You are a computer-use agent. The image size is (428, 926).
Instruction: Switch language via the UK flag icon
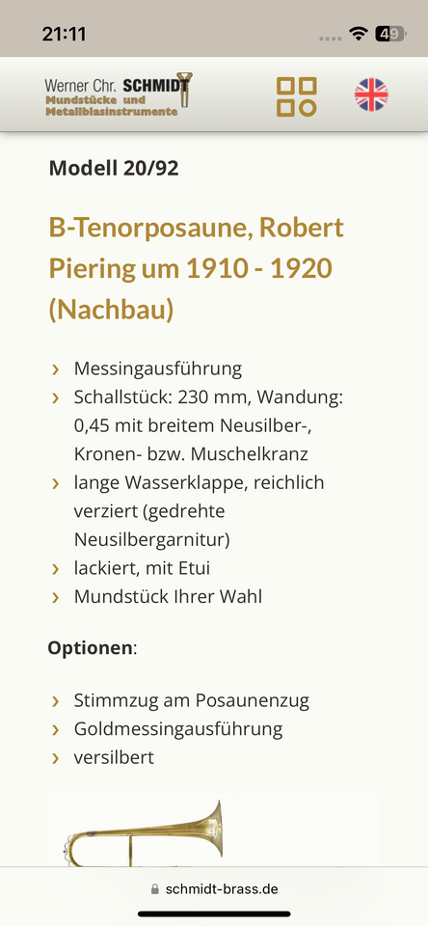coord(371,95)
